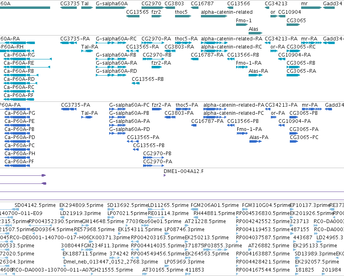This screenshot has width=344, height=276.
Task: Click the G-salpha60A-RC transcript label
Action: [116, 39]
